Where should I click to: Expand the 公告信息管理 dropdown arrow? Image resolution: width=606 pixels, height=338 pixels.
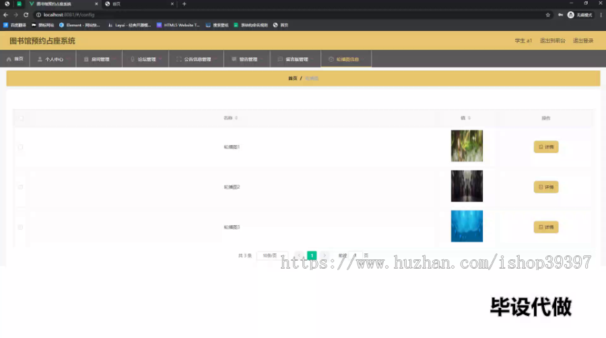click(x=215, y=59)
